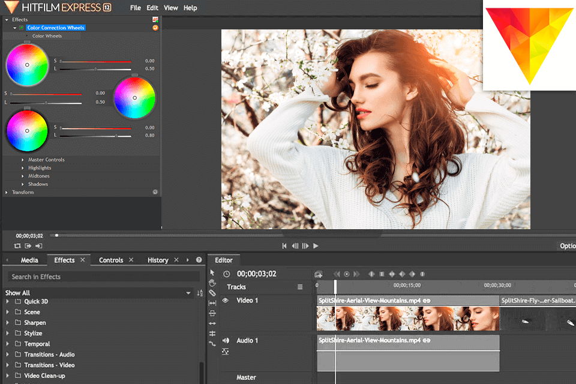This screenshot has height=384, width=576.
Task: Click in the Search in Effects field
Action: tap(104, 277)
